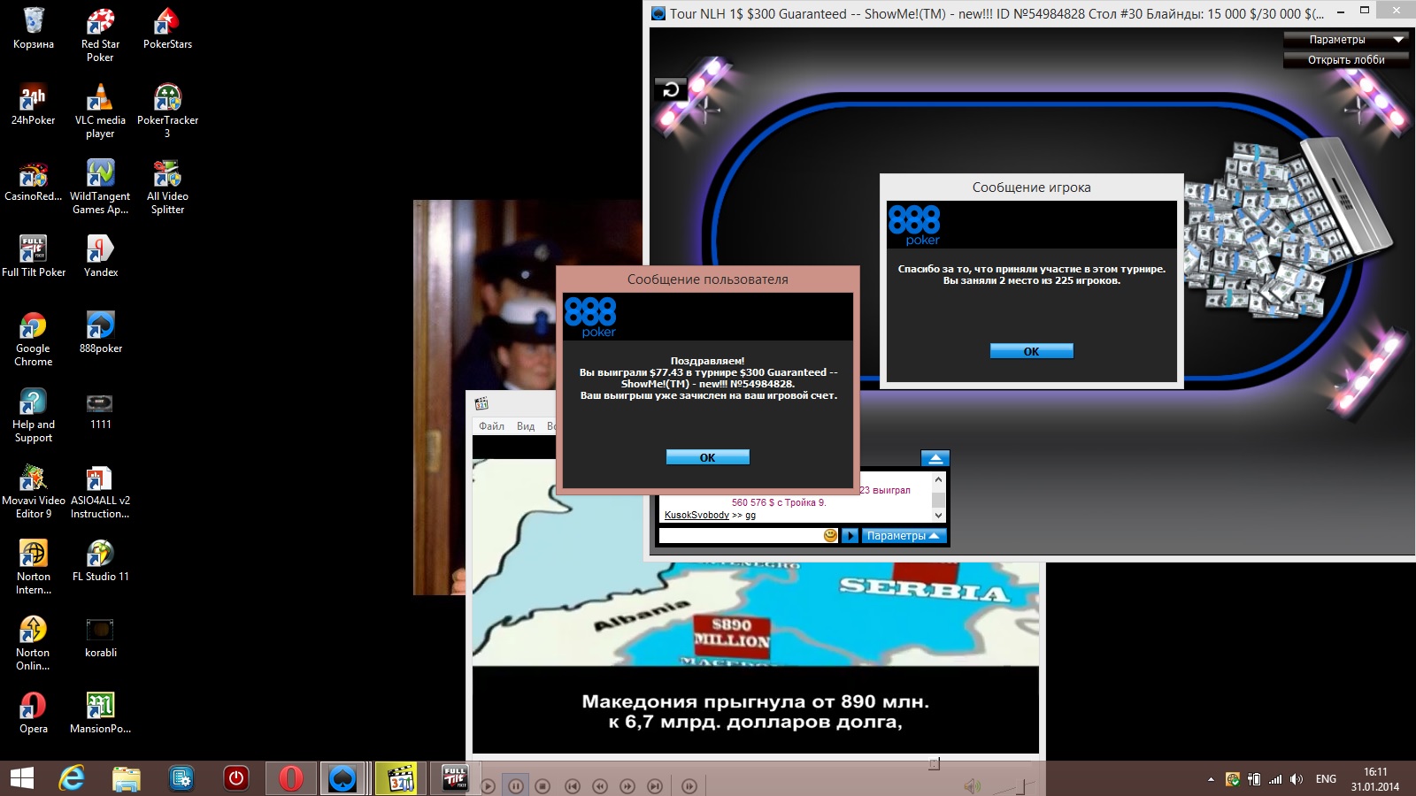This screenshot has height=796, width=1416.
Task: Click the skip to previous track button
Action: point(573,786)
